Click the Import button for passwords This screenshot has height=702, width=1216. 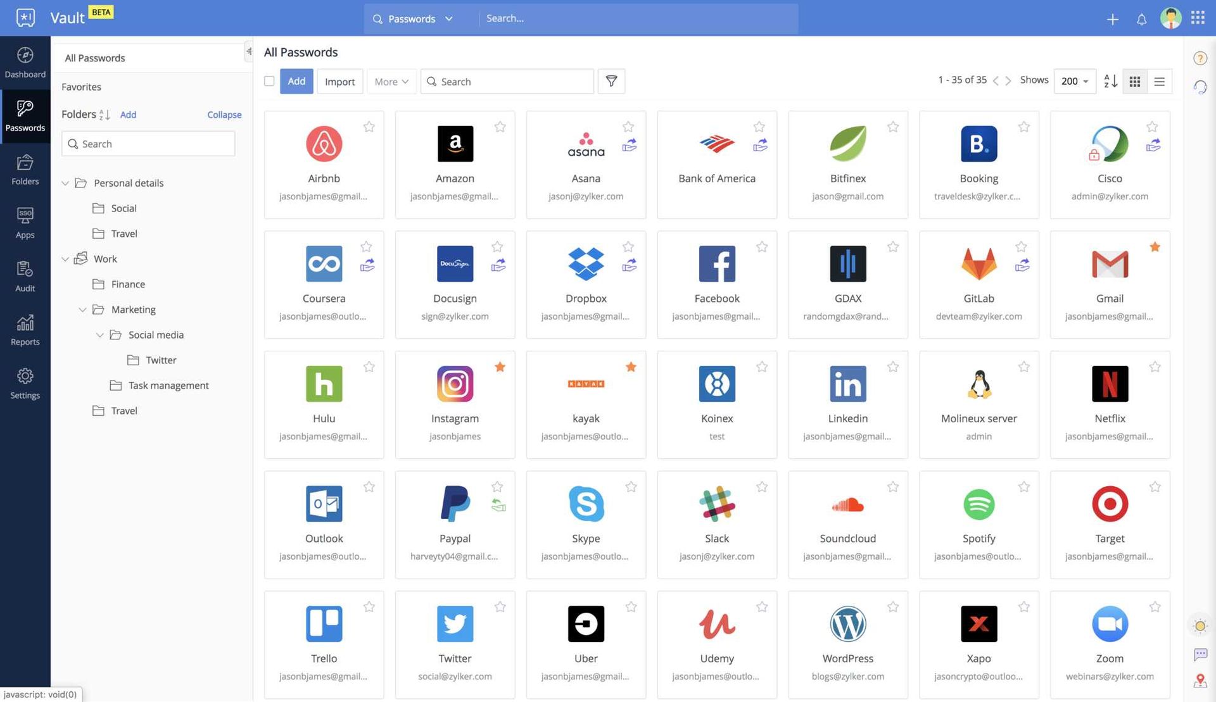[339, 81]
